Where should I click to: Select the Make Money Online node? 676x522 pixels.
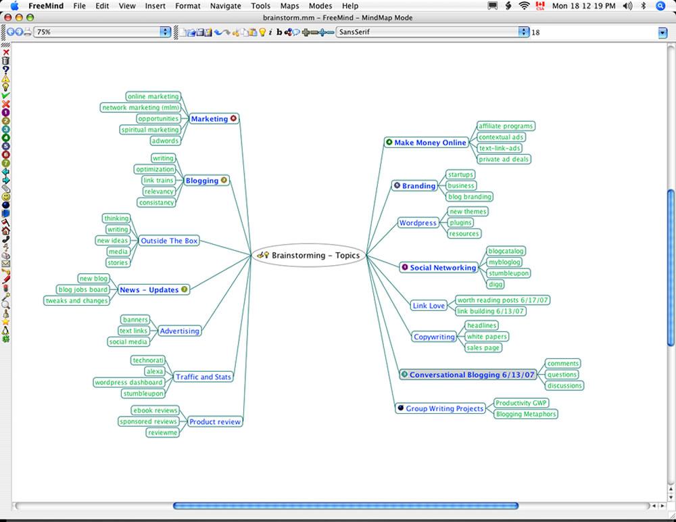[427, 143]
